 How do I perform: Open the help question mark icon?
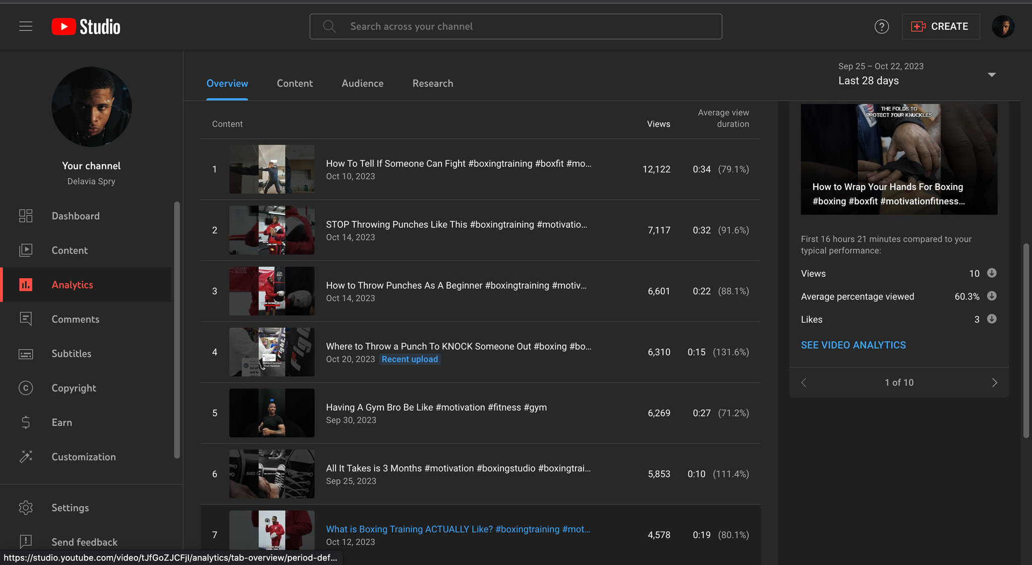[881, 27]
